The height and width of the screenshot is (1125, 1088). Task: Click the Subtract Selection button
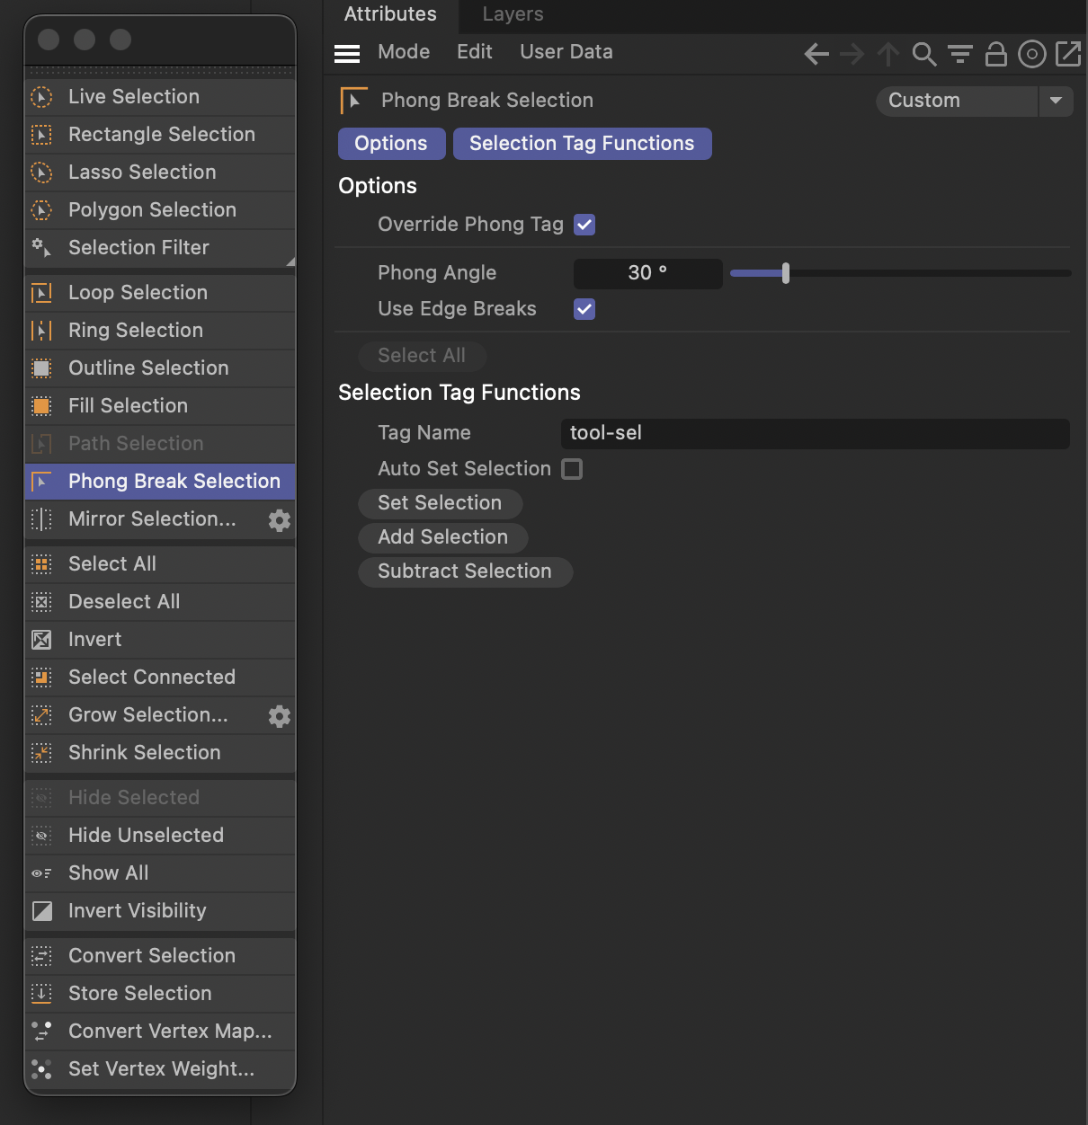tap(465, 571)
